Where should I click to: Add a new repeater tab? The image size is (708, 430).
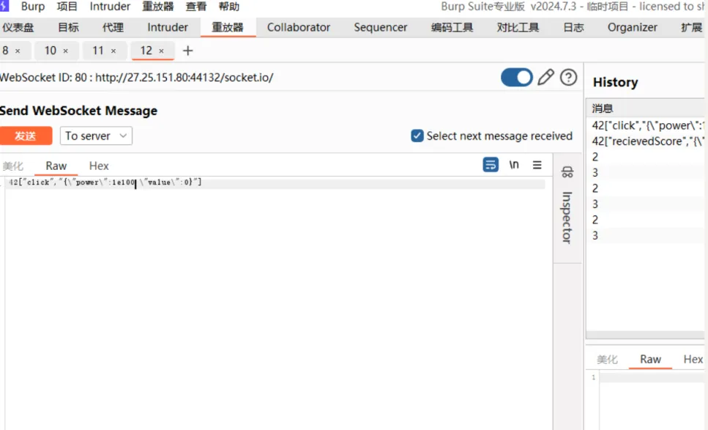pos(188,51)
